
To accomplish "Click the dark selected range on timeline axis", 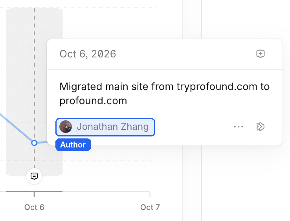I will [x=34, y=192].
